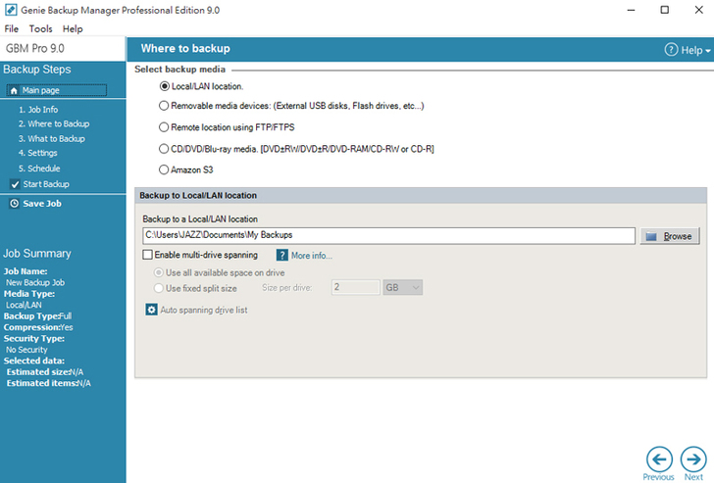Select Removable media devices option
714x483 pixels.
(x=164, y=106)
